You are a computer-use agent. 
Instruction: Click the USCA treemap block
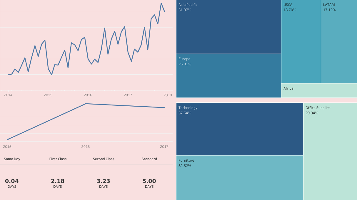click(x=301, y=42)
